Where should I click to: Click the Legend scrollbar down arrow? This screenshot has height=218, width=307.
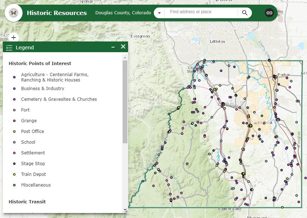click(125, 210)
